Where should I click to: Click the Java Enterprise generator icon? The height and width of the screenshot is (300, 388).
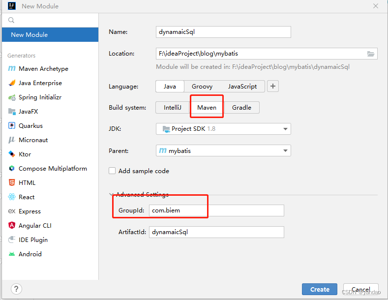12,83
